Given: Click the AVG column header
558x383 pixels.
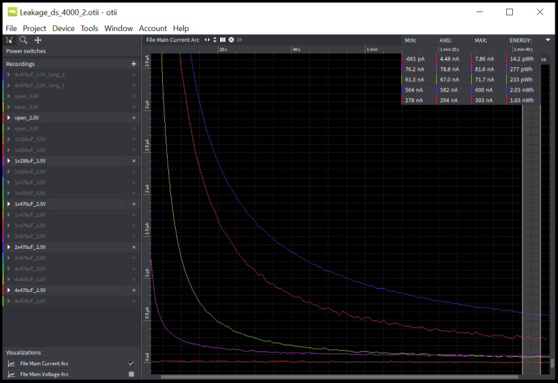Looking at the screenshot, I should (x=445, y=40).
